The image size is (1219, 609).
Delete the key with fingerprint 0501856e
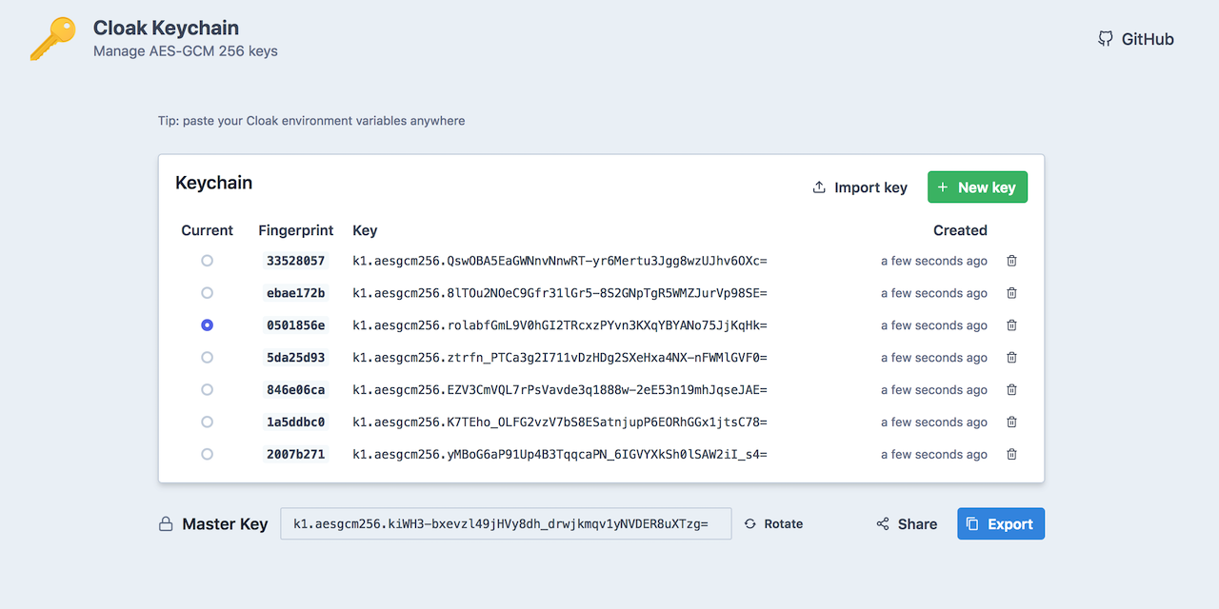(1011, 325)
